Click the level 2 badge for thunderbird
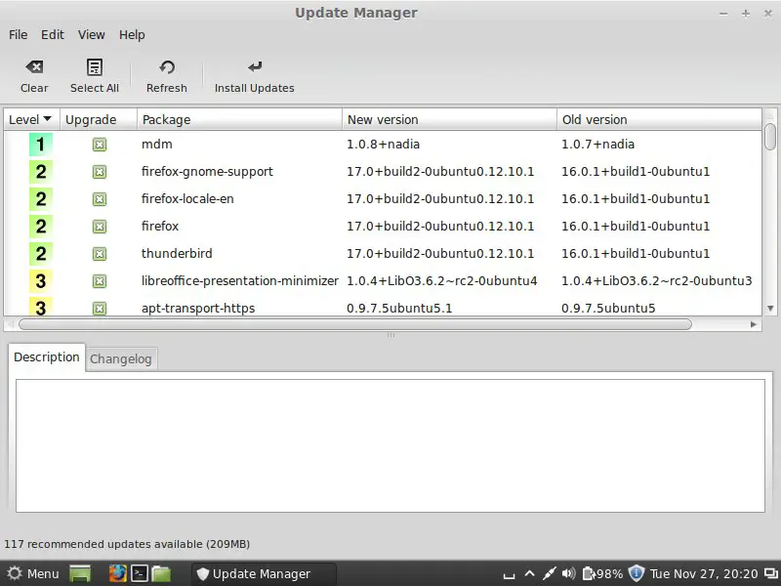 (x=41, y=254)
